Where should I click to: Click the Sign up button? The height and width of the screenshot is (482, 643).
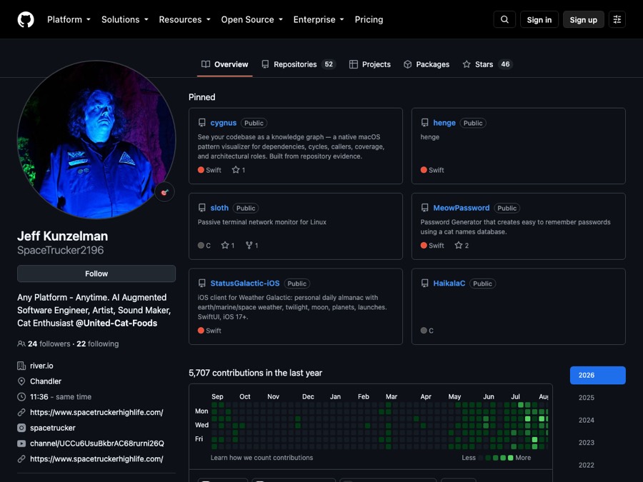583,20
